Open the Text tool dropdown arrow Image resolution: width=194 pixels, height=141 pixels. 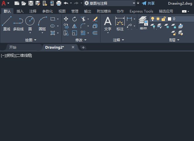click(108, 33)
